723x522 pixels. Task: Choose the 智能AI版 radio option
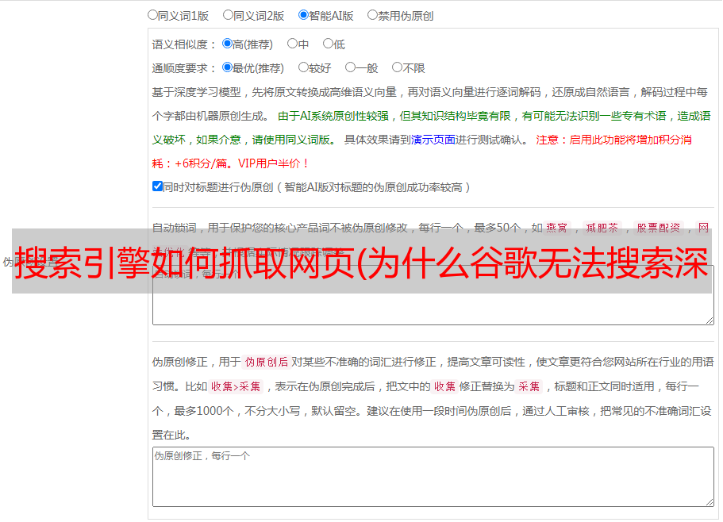(303, 15)
